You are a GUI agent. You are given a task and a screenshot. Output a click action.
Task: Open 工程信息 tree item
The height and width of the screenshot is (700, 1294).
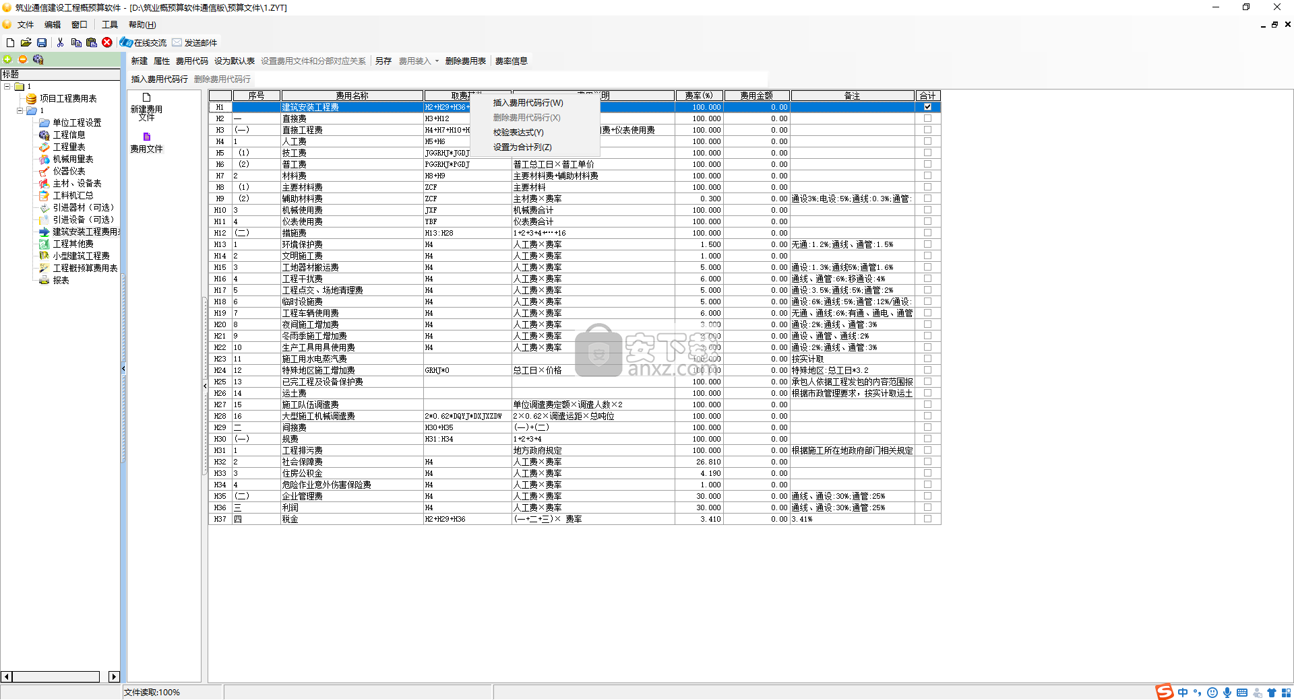[x=69, y=135]
